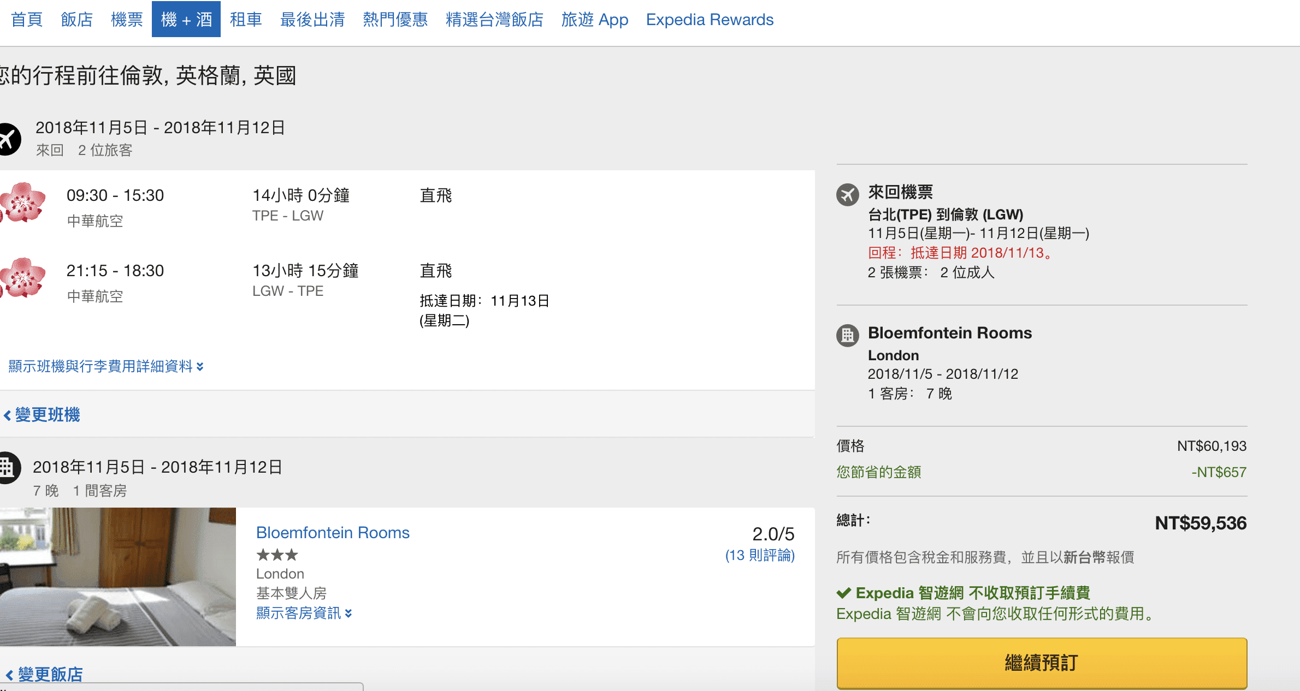Go to 精選台灣飯店 tab

[495, 20]
